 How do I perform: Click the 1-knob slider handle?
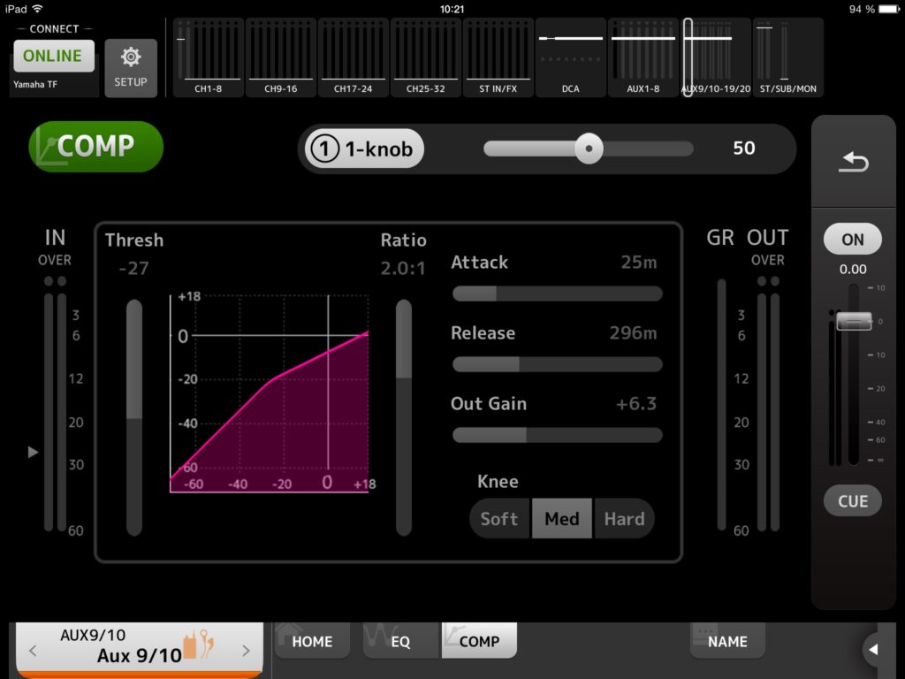tap(589, 149)
